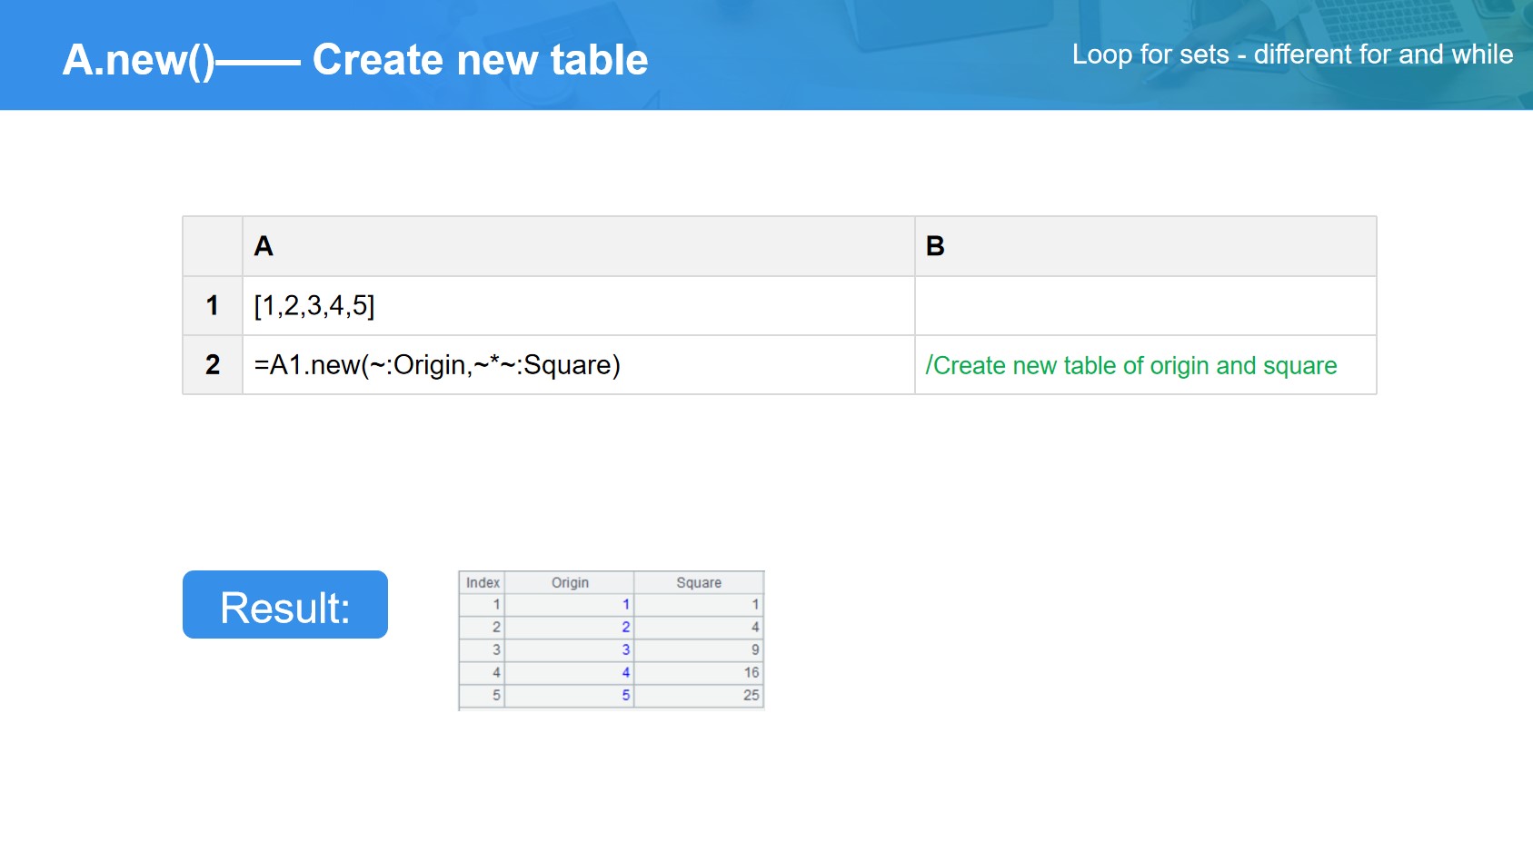Select Square value 16 in result table

click(x=751, y=672)
